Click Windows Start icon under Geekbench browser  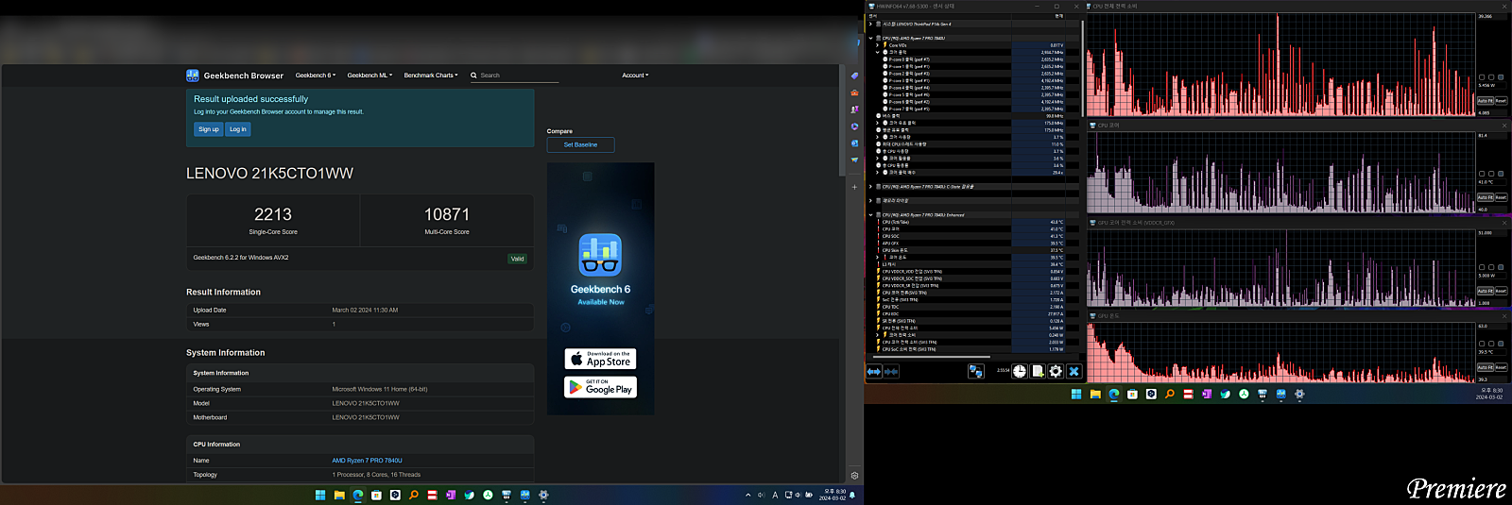pos(320,495)
